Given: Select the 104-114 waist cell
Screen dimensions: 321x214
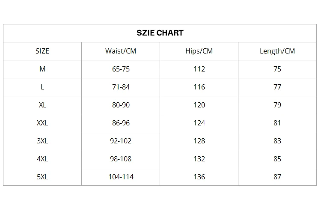Looking at the screenshot, I should point(121,177).
